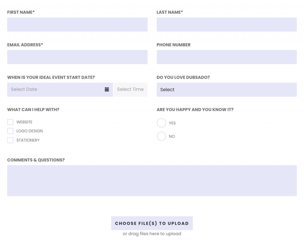Image resolution: width=304 pixels, height=241 pixels.
Task: Select the Yes radio button
Action: tap(161, 123)
